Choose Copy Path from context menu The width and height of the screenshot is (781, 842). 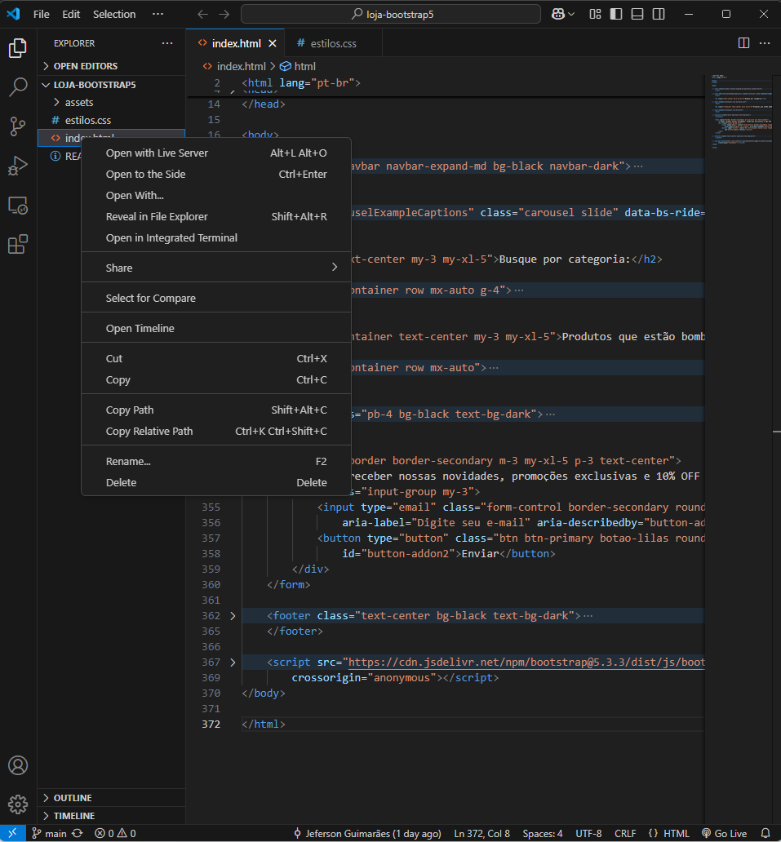[216, 410]
